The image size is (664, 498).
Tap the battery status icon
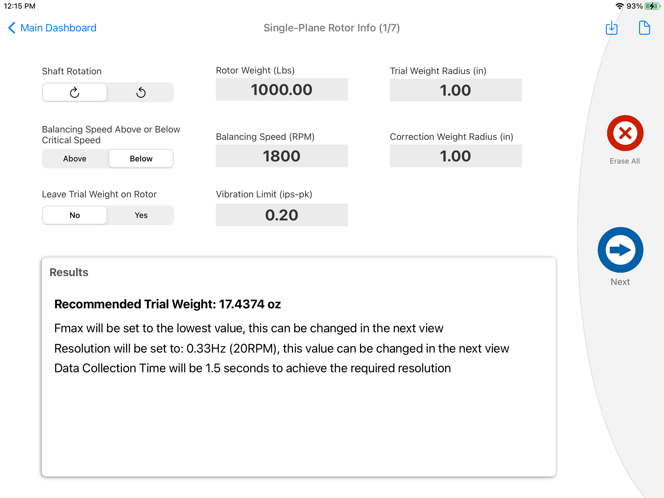(652, 6)
